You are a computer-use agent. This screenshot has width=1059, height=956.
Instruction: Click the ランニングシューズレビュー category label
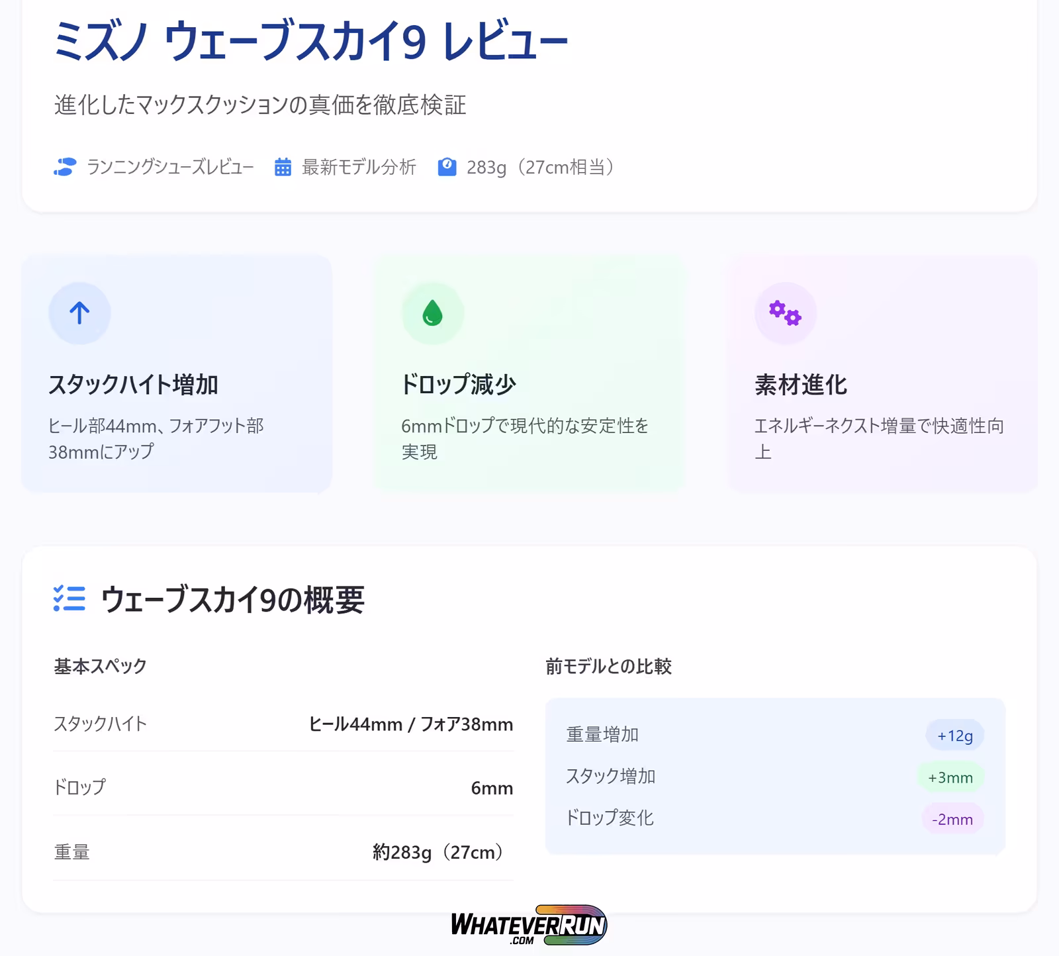pyautogui.click(x=170, y=167)
